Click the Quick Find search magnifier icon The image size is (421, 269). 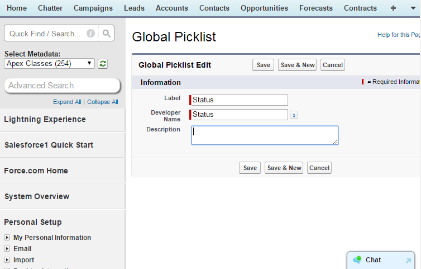click(107, 34)
